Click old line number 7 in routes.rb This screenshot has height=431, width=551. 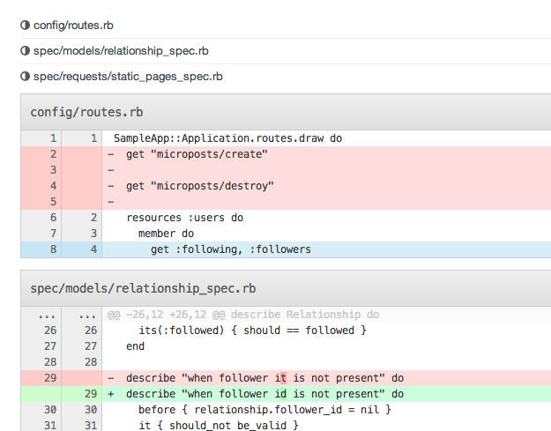click(x=53, y=234)
